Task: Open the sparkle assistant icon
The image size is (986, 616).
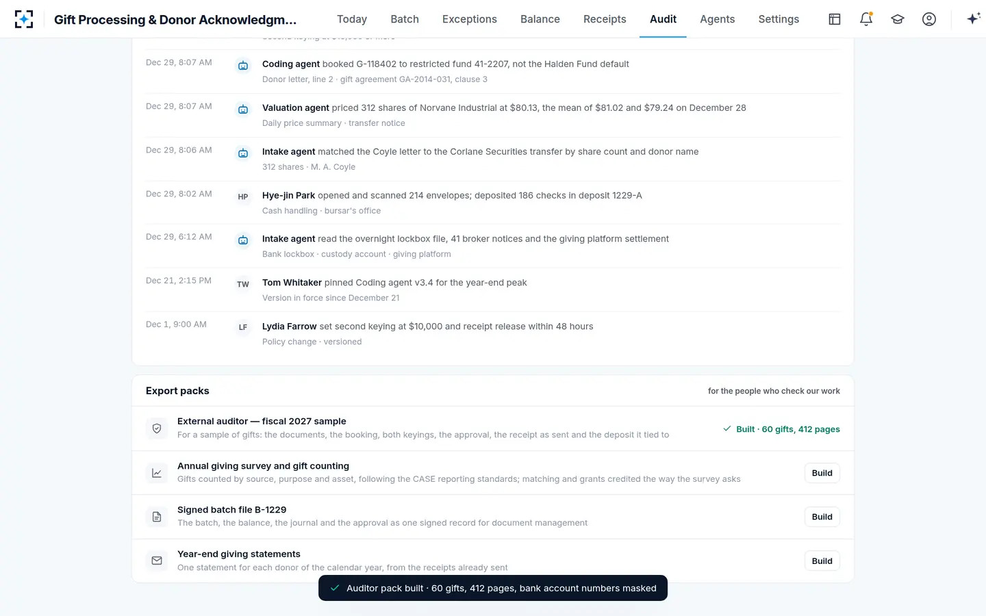Action: tap(973, 19)
